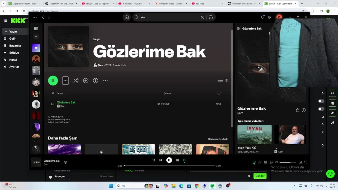
Task: Open the play queue icon
Action: [265, 162]
